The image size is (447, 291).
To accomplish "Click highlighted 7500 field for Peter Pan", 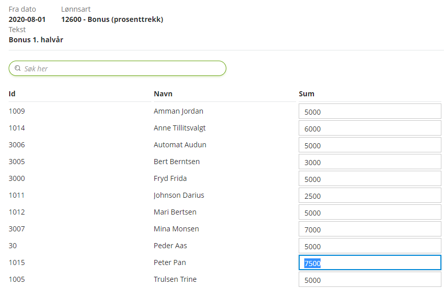I will [x=370, y=263].
